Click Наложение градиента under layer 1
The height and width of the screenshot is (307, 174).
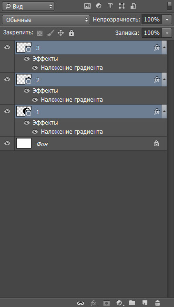(72, 132)
